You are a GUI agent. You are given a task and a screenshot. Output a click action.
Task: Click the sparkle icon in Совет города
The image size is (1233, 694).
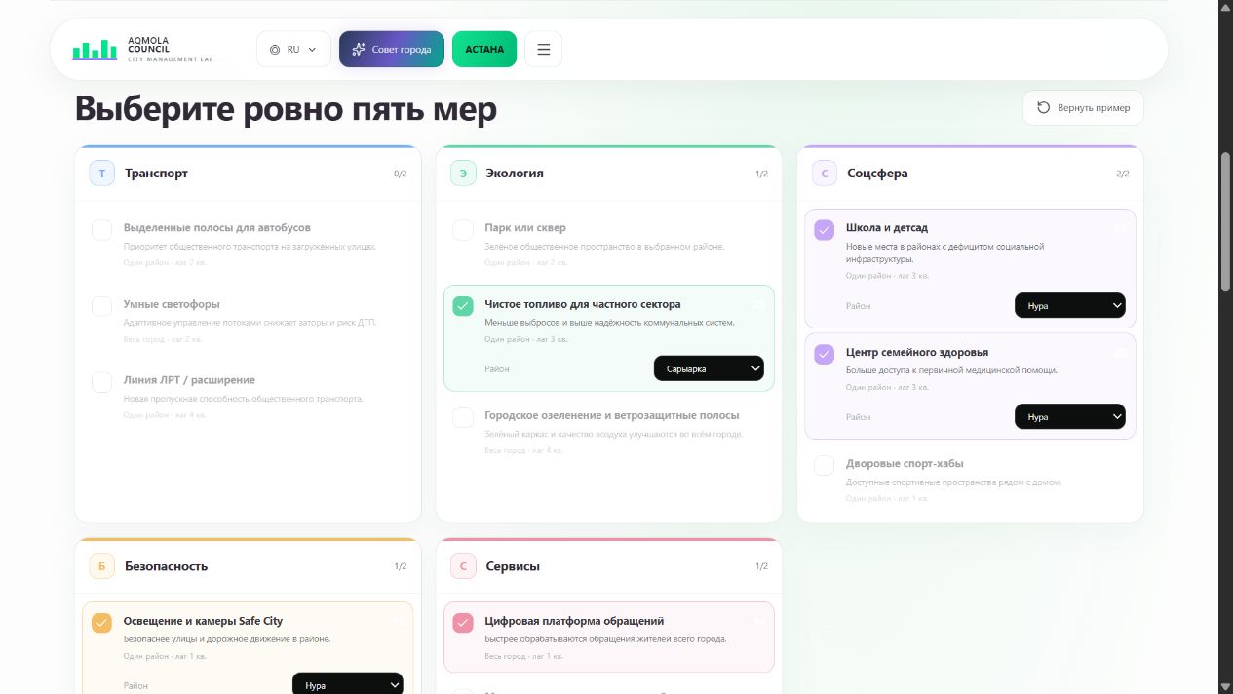tap(359, 49)
